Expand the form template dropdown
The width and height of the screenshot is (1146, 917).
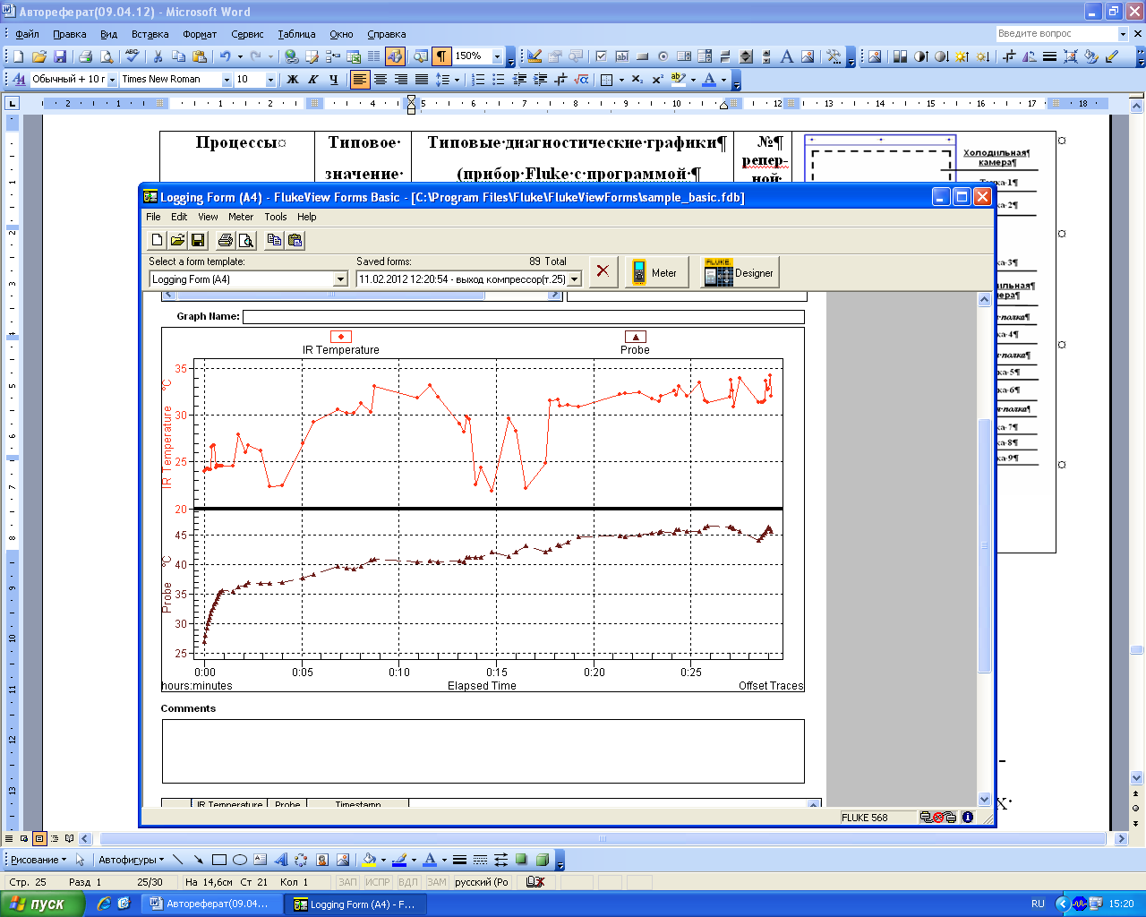coord(340,279)
